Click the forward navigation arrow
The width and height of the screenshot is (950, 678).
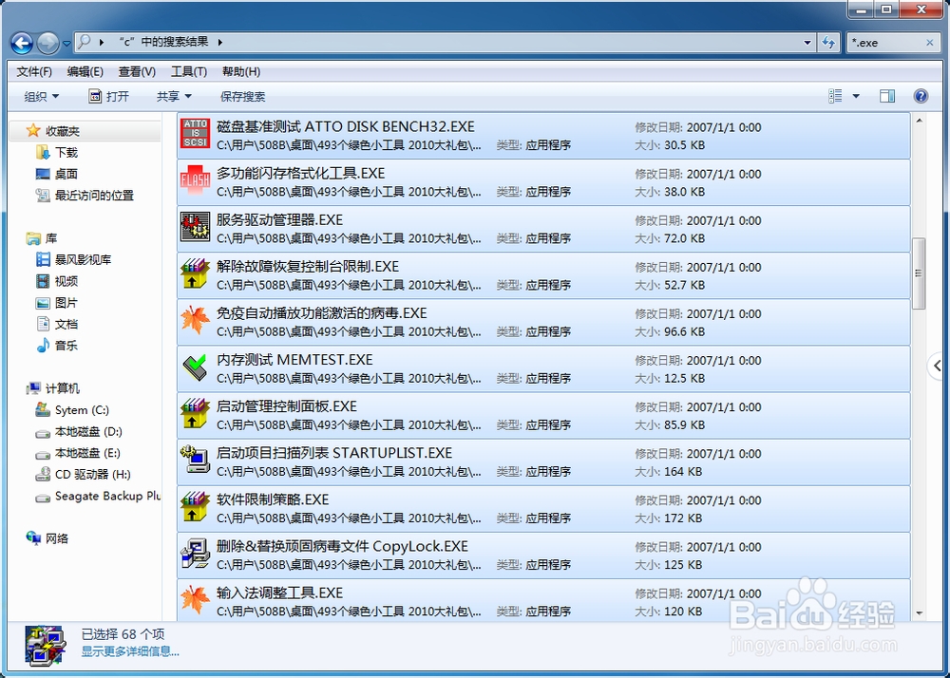coord(47,43)
